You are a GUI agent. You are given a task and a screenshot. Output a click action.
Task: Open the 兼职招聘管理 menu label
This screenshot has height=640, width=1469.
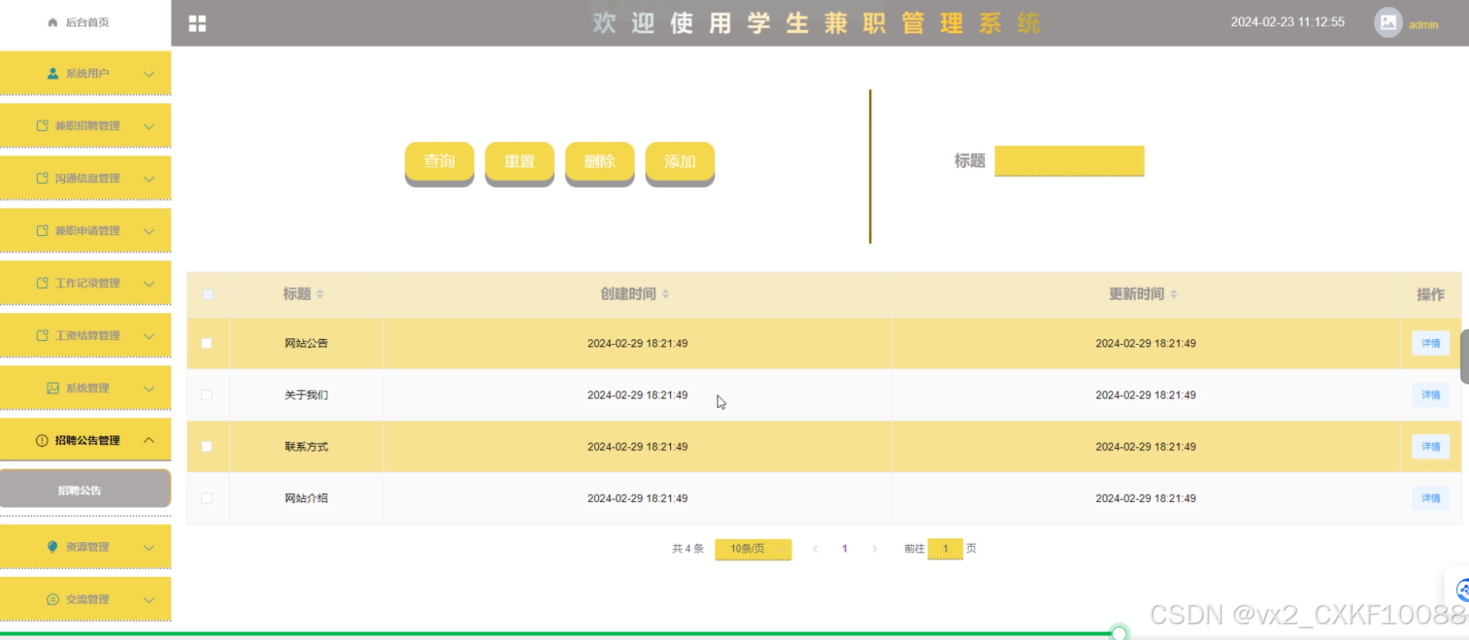pos(88,125)
